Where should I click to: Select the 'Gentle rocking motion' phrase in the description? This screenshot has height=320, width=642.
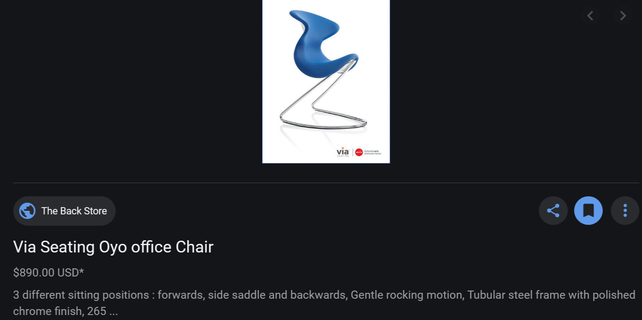[407, 295]
